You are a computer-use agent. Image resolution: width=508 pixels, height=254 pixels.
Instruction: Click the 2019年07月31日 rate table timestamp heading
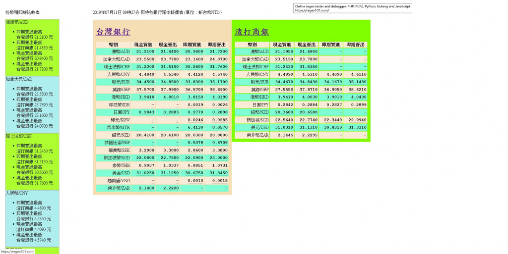(157, 12)
